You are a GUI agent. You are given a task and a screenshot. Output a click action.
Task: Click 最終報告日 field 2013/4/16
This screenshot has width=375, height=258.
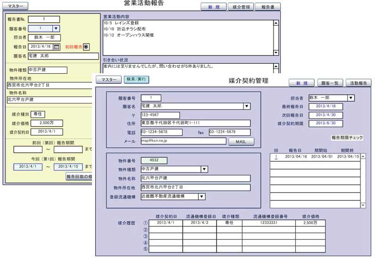pyautogui.click(x=326, y=106)
